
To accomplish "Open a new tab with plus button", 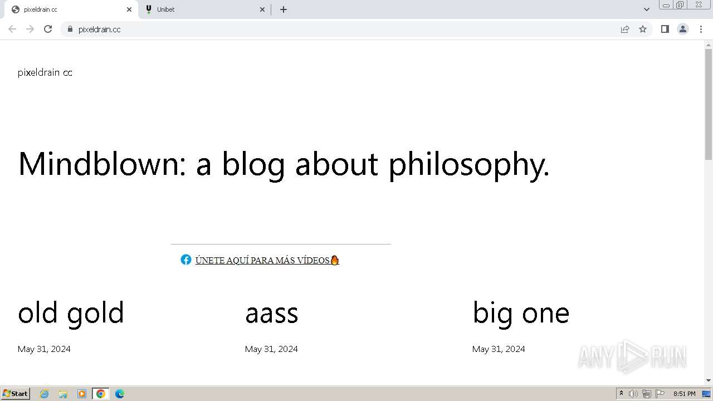I will (x=284, y=9).
